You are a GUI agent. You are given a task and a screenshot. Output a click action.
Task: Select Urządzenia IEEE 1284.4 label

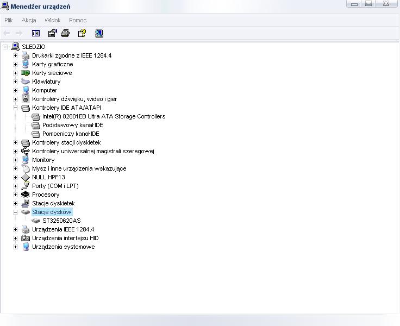click(x=63, y=229)
